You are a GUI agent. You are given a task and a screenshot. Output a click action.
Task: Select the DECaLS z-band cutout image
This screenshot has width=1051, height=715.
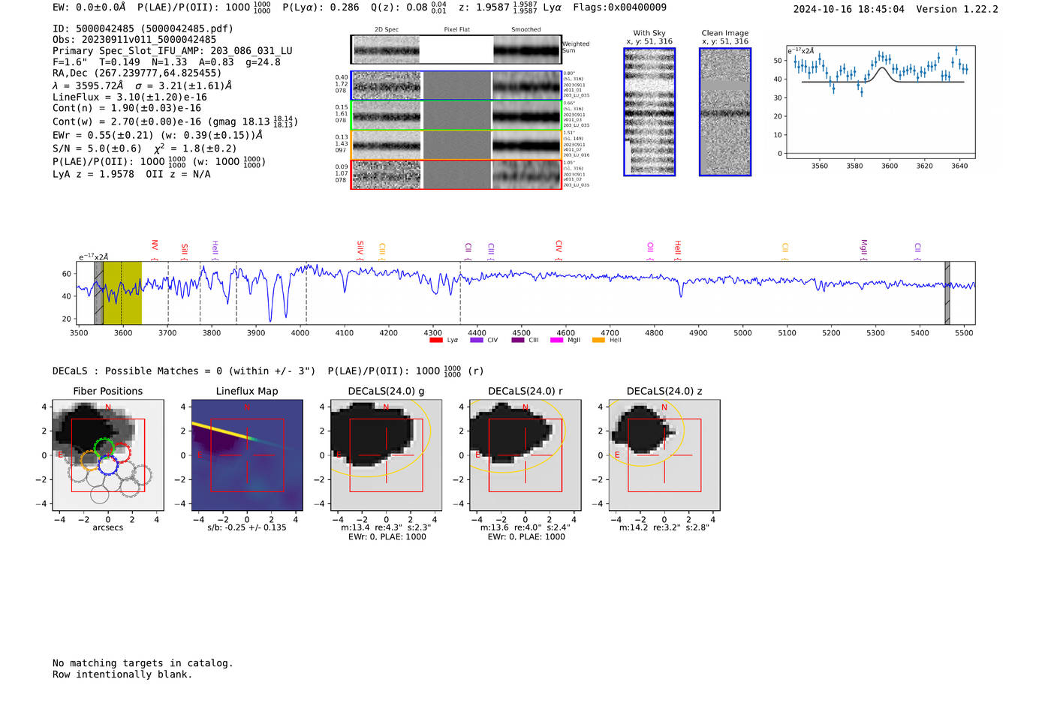coord(664,455)
